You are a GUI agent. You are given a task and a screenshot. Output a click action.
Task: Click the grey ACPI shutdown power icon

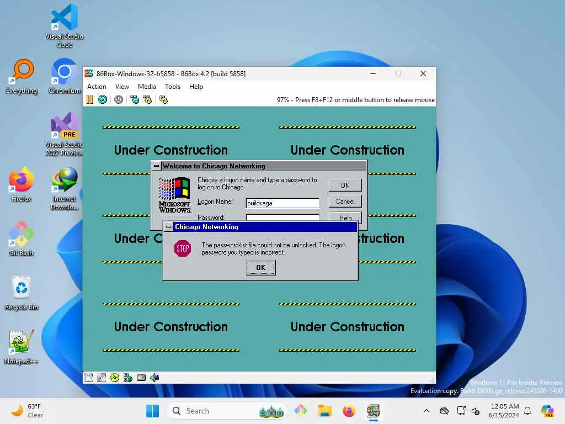[119, 99]
